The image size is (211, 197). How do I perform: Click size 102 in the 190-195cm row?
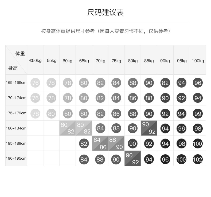[x=198, y=159]
